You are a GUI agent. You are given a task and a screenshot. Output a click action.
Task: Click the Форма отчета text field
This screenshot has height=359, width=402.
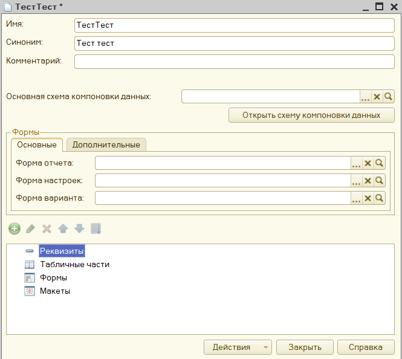223,163
